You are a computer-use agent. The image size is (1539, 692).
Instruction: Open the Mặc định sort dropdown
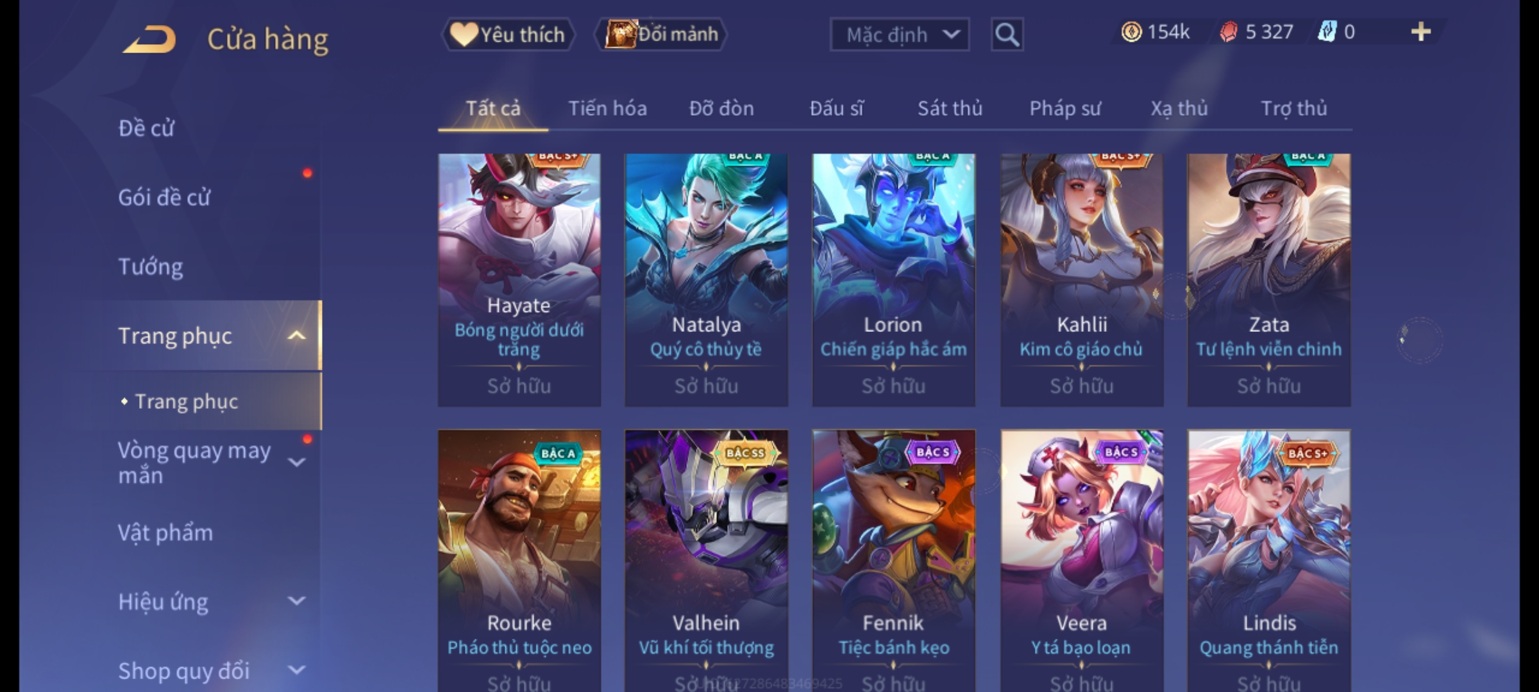click(x=900, y=35)
